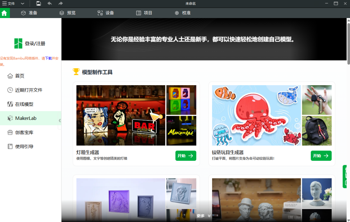Screen dimensions: 350x222
Task: Click the red octopus toy image
Action: pyautogui.click(x=256, y=115)
